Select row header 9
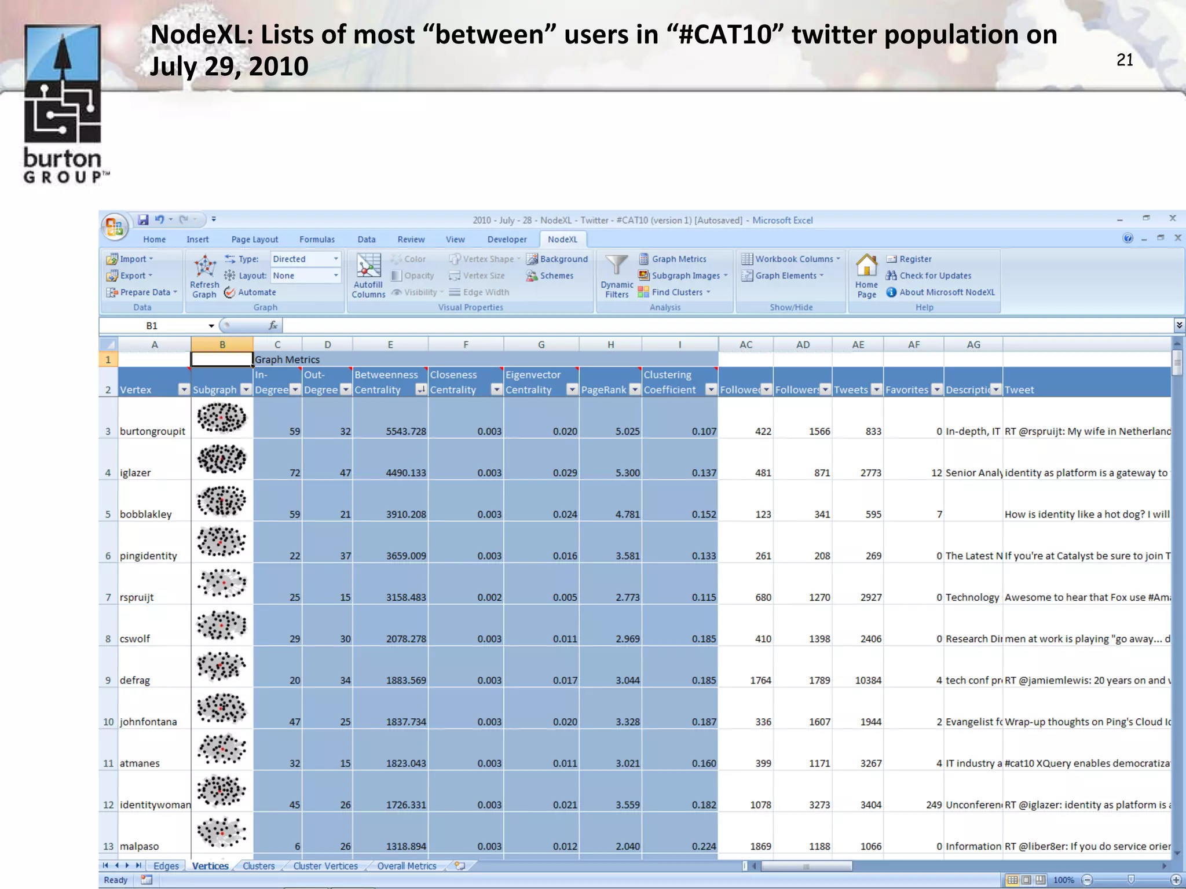Screen dimensions: 1186x889 coord(108,667)
